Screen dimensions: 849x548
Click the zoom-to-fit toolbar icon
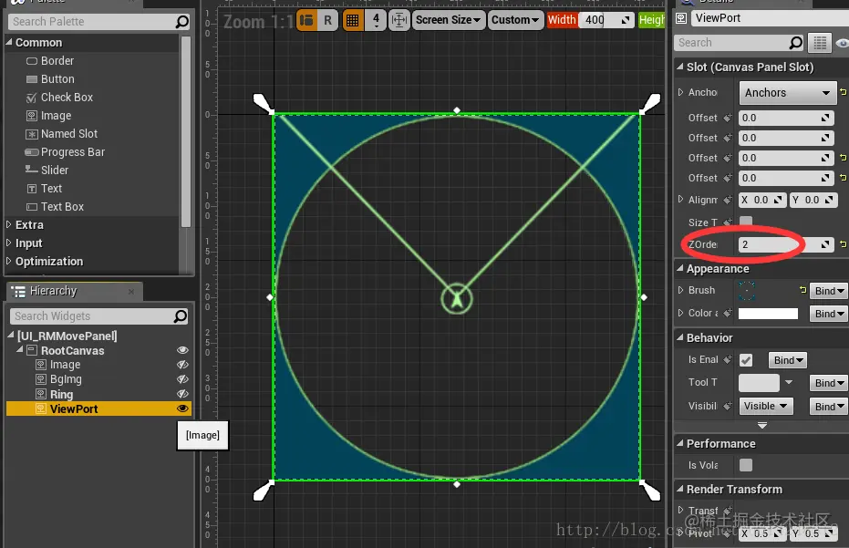click(399, 21)
